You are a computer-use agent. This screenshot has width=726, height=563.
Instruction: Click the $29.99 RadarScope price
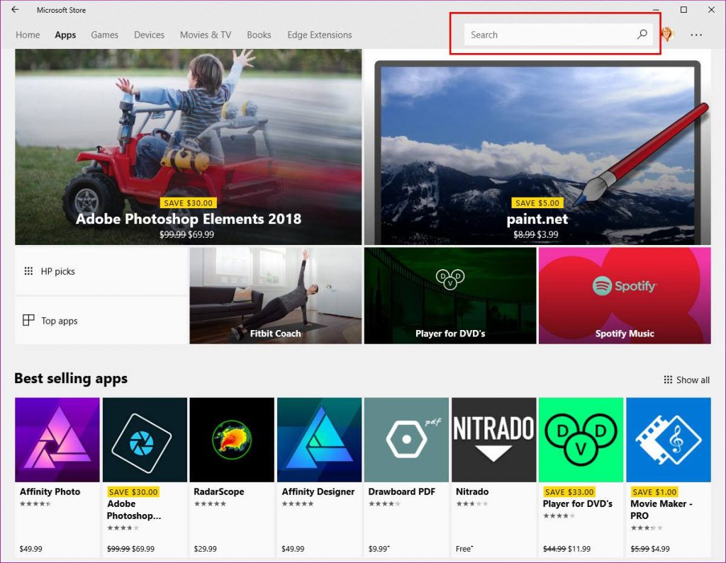[205, 549]
